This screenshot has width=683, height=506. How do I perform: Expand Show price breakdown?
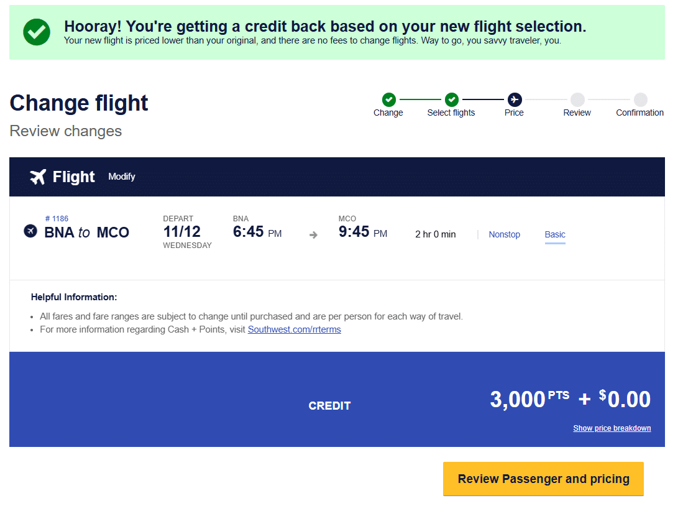(x=612, y=428)
